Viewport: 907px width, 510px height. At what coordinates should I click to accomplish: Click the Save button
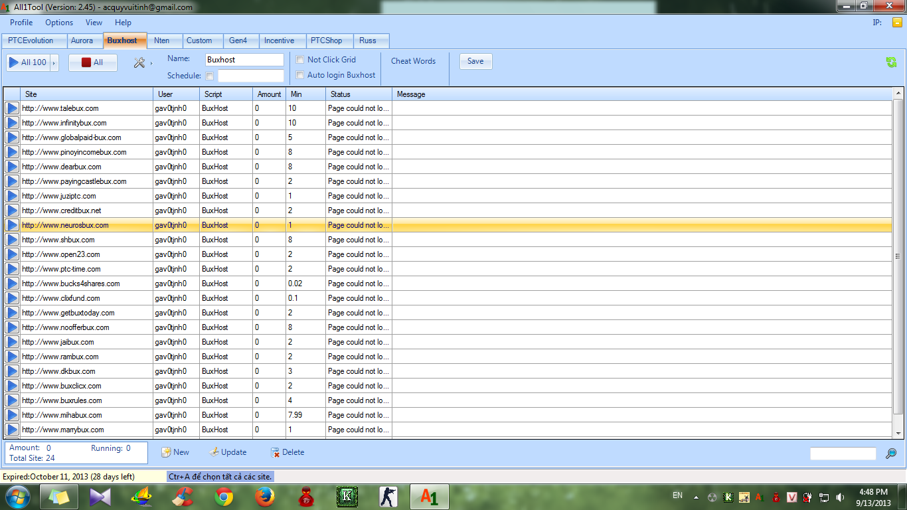pos(475,61)
